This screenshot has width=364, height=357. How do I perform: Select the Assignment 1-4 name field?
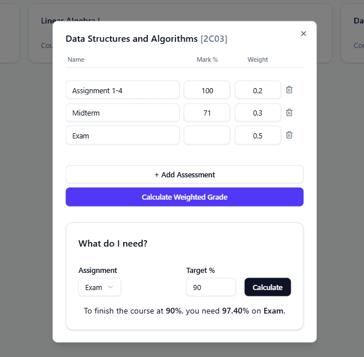click(x=123, y=90)
